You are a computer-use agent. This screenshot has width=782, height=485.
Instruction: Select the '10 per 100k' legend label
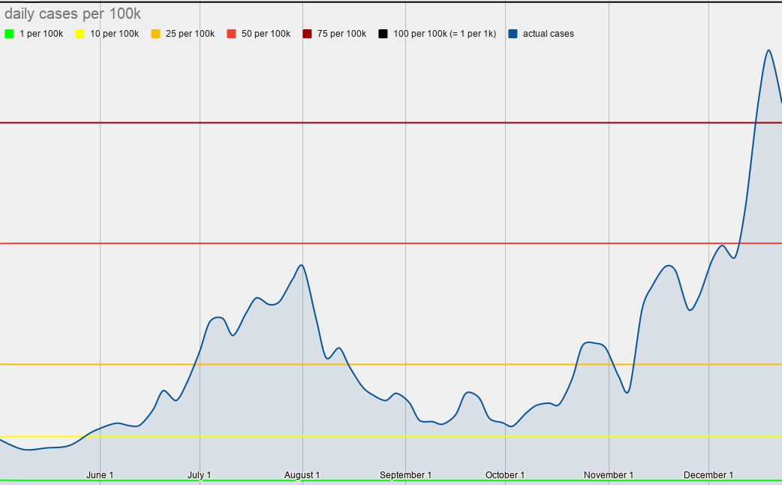pyautogui.click(x=114, y=34)
